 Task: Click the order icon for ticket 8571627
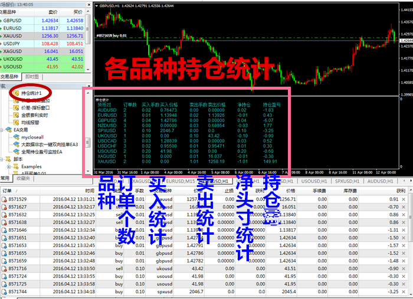point(4,207)
